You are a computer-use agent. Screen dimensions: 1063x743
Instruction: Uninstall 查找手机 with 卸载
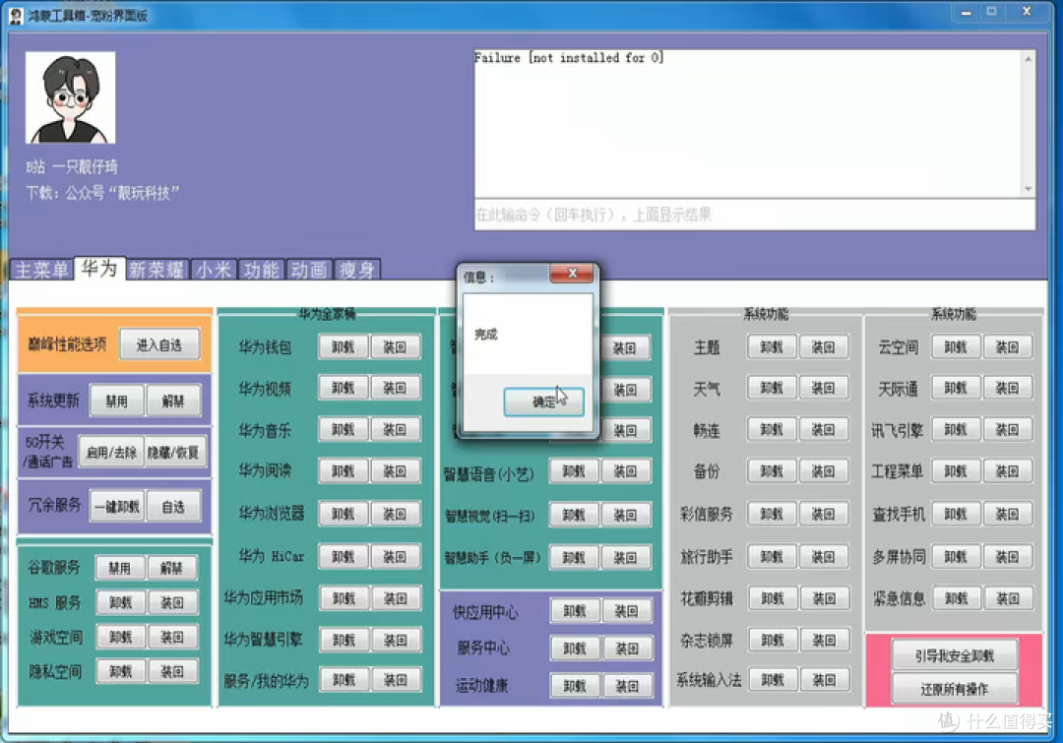955,514
